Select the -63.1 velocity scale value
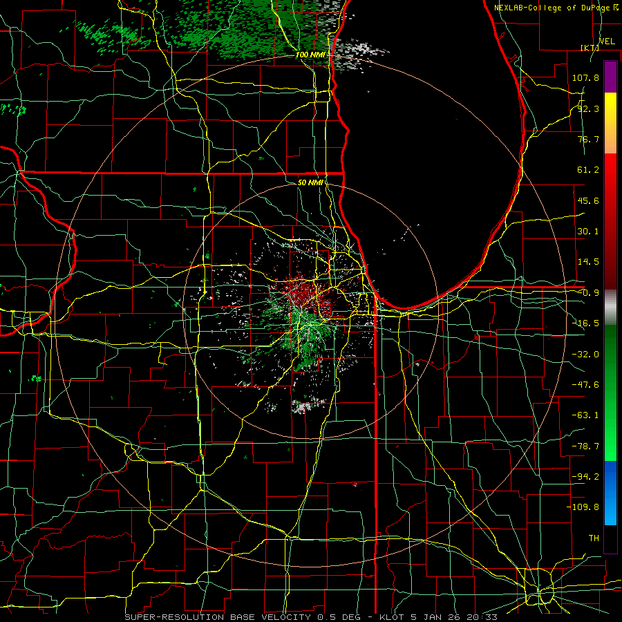 point(585,415)
